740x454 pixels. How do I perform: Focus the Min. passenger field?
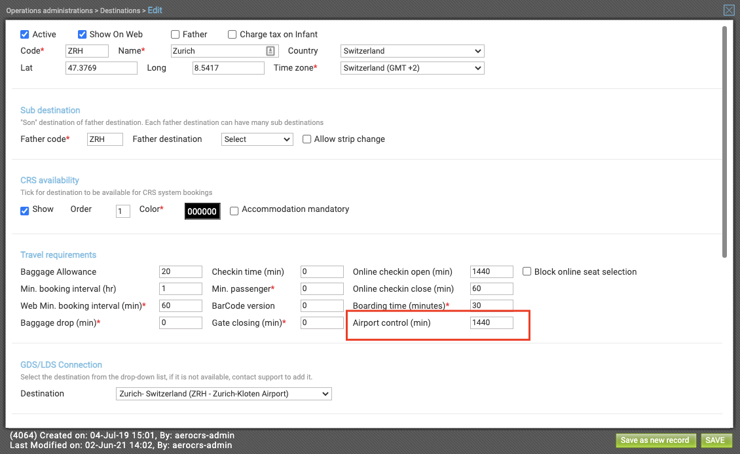(322, 288)
